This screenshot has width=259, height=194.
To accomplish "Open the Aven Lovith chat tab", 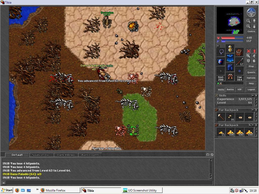I will [90, 155].
